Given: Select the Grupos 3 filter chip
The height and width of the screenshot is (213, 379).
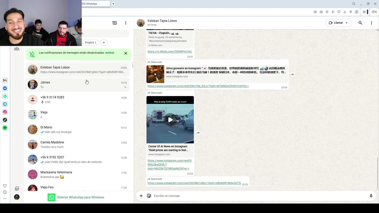Looking at the screenshot, I should (90, 42).
